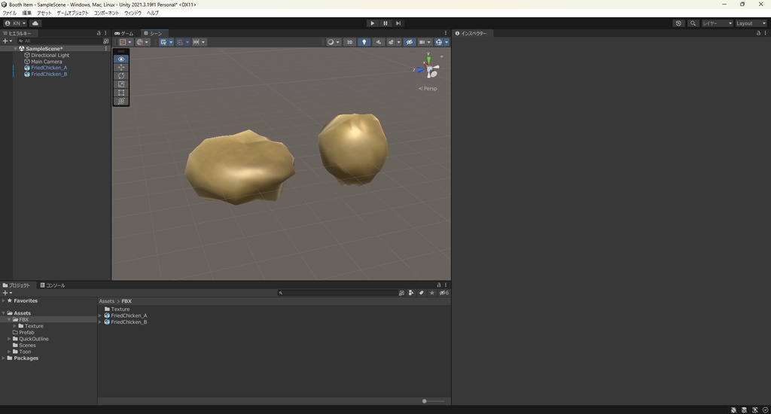
Task: Open the 編集 menu
Action: pos(26,13)
